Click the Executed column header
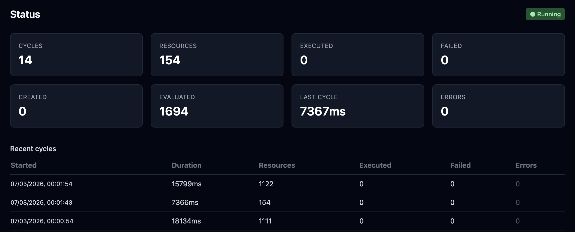575x232 pixels. click(375, 165)
